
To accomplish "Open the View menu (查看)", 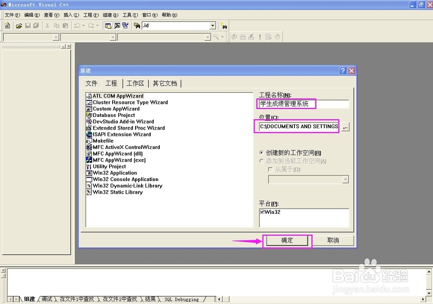I will point(52,15).
